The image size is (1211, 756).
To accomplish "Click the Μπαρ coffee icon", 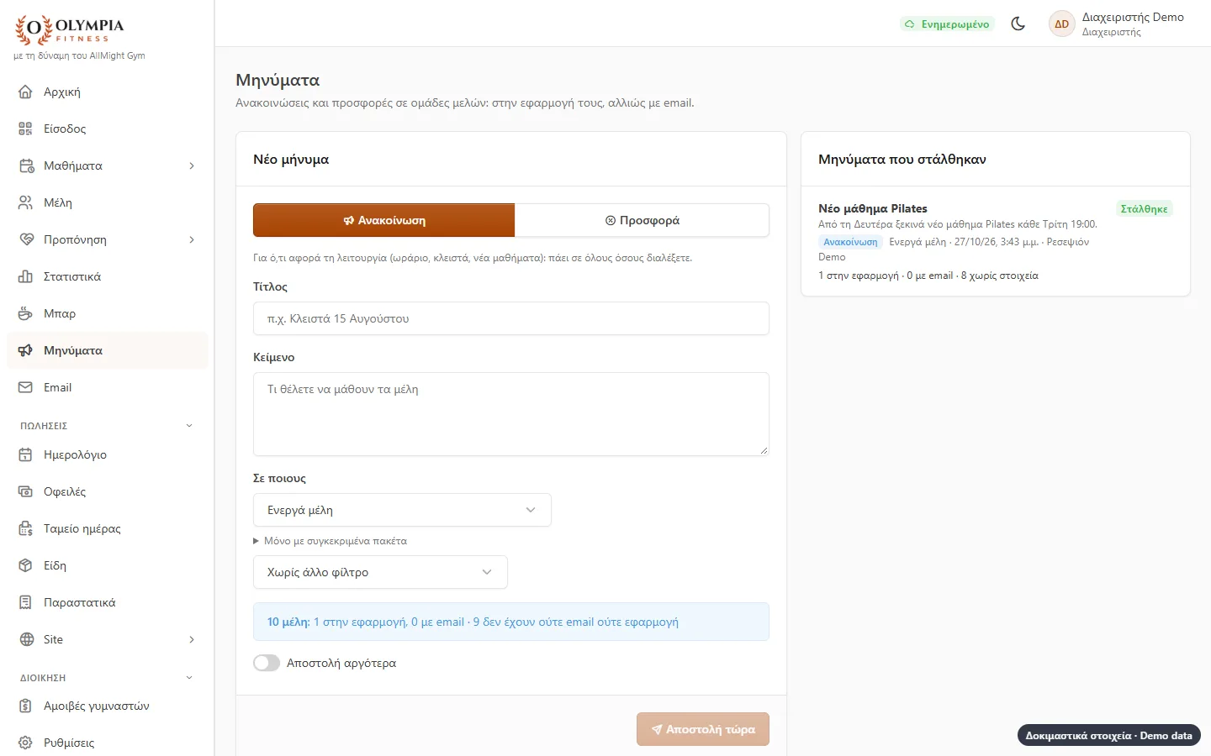I will 25,313.
